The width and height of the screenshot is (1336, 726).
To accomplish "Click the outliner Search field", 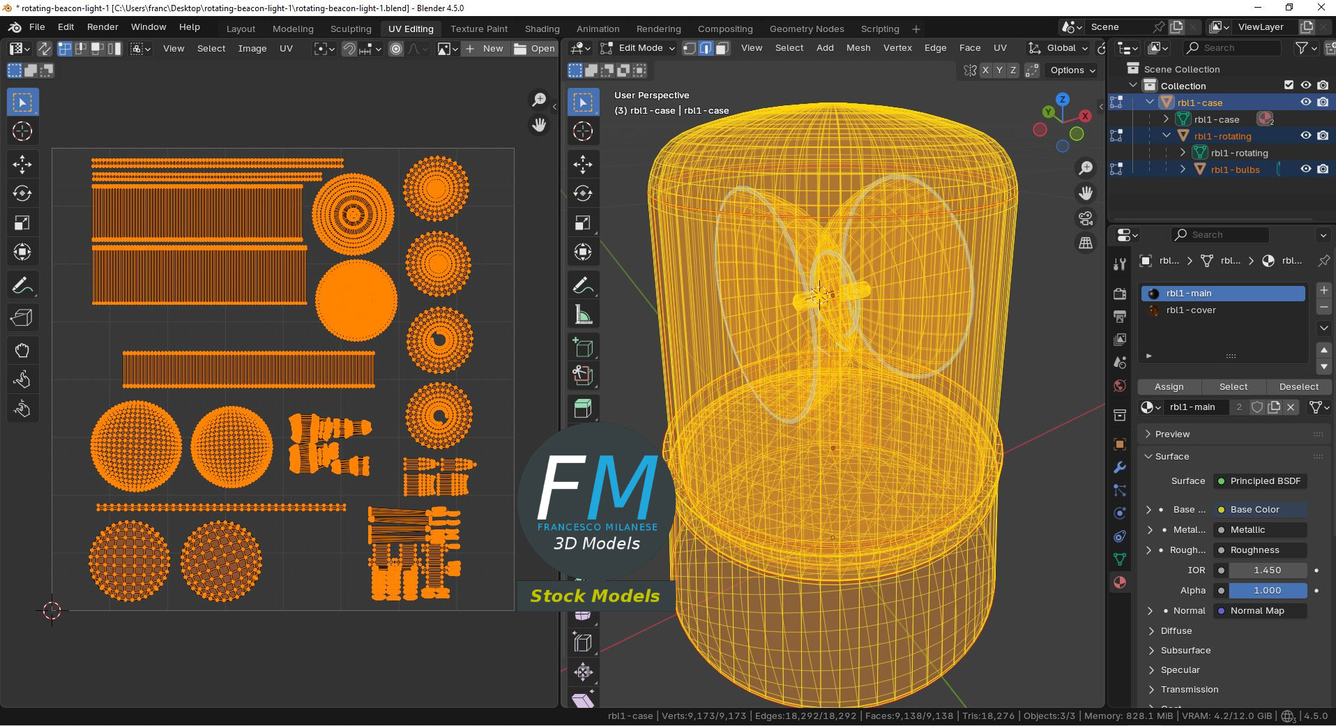I will click(1232, 48).
